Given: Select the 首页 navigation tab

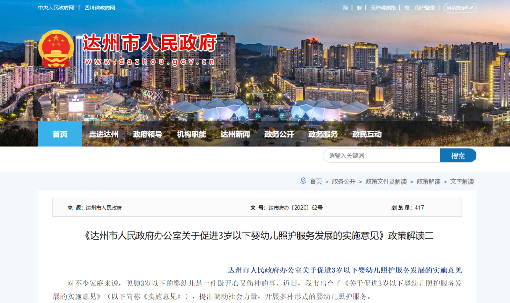Looking at the screenshot, I should [60, 134].
